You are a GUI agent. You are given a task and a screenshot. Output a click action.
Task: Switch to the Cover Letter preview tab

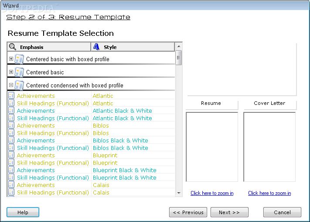point(270,104)
